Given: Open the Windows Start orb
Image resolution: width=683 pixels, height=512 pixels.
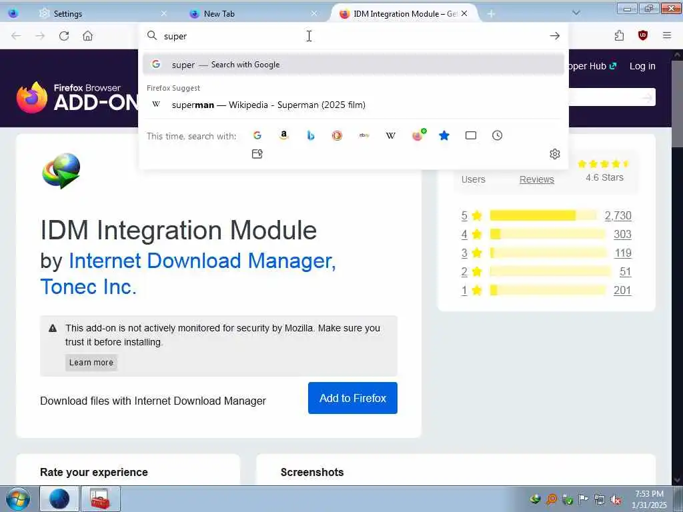Looking at the screenshot, I should [x=18, y=499].
